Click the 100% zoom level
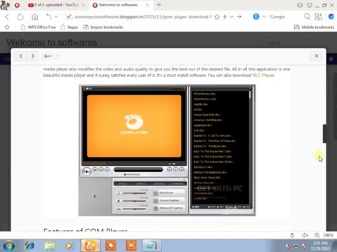The image size is (337, 252). (x=328, y=235)
